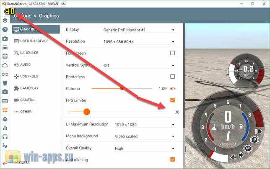Enable the Fullscreen checkbox
Viewport: 270px width, 169px height.
(x=173, y=53)
